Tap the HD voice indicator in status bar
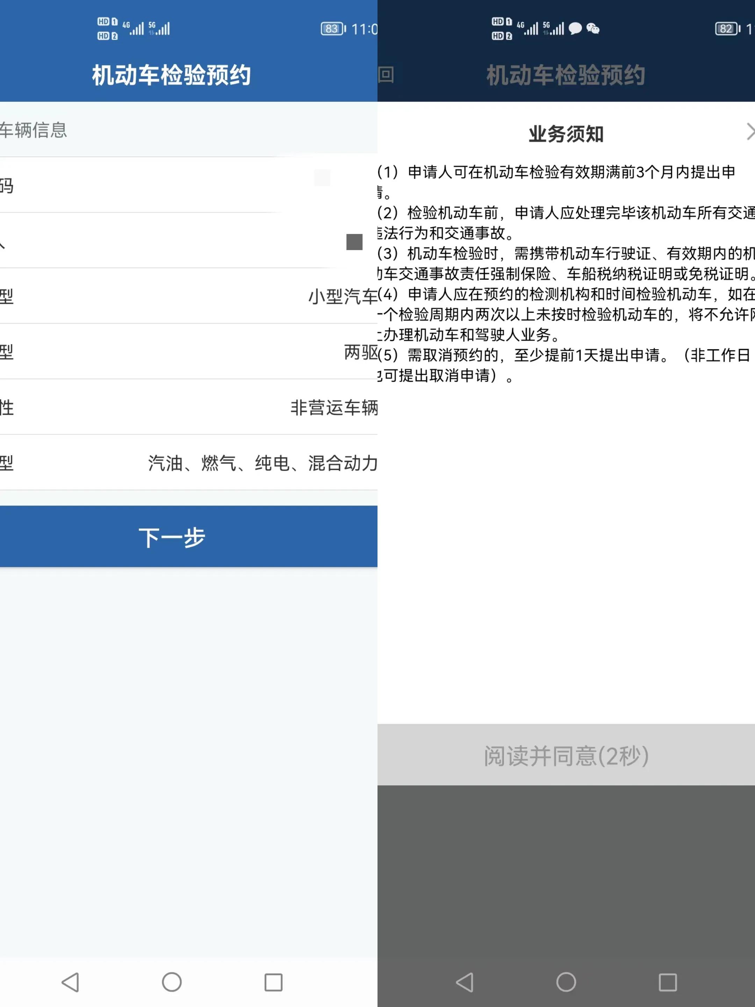The image size is (755, 1007). 106,29
